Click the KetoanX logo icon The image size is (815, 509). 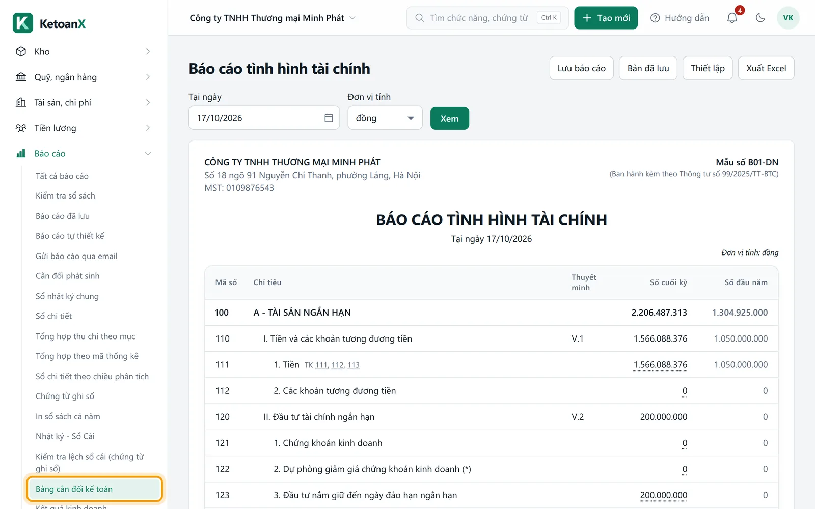click(23, 23)
